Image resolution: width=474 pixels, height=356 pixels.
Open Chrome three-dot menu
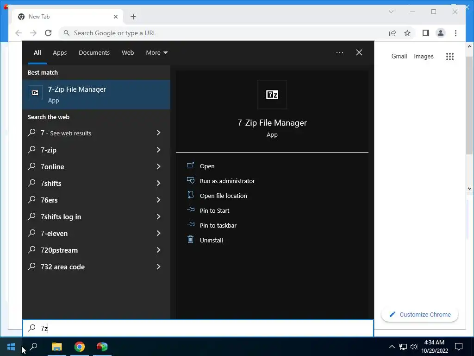point(455,33)
